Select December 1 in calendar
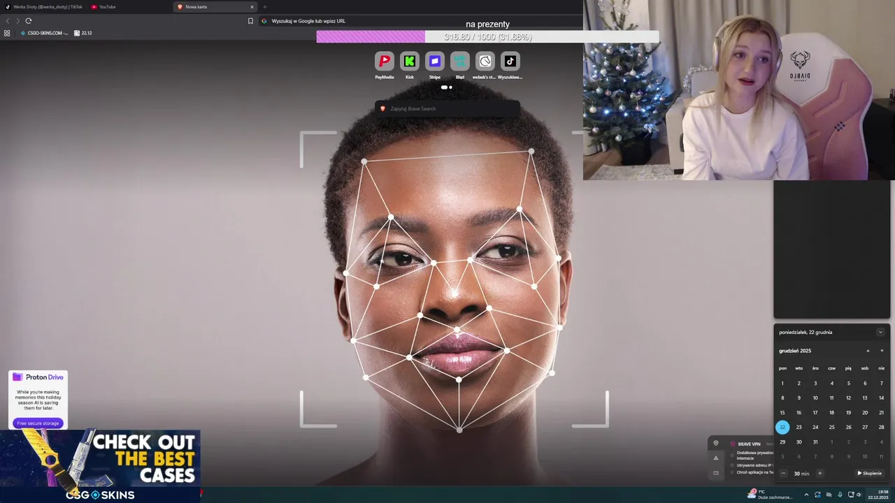The width and height of the screenshot is (895, 503). coord(782,383)
